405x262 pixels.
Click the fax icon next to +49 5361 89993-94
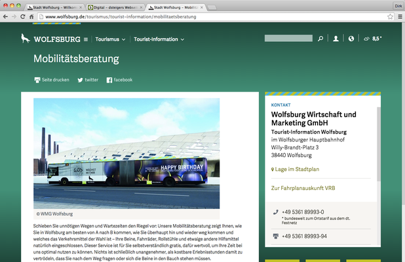coord(276,236)
